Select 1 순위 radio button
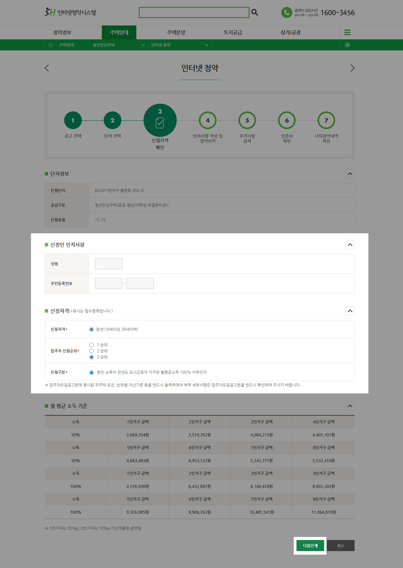Screen dimensions: 403x568 [92, 345]
